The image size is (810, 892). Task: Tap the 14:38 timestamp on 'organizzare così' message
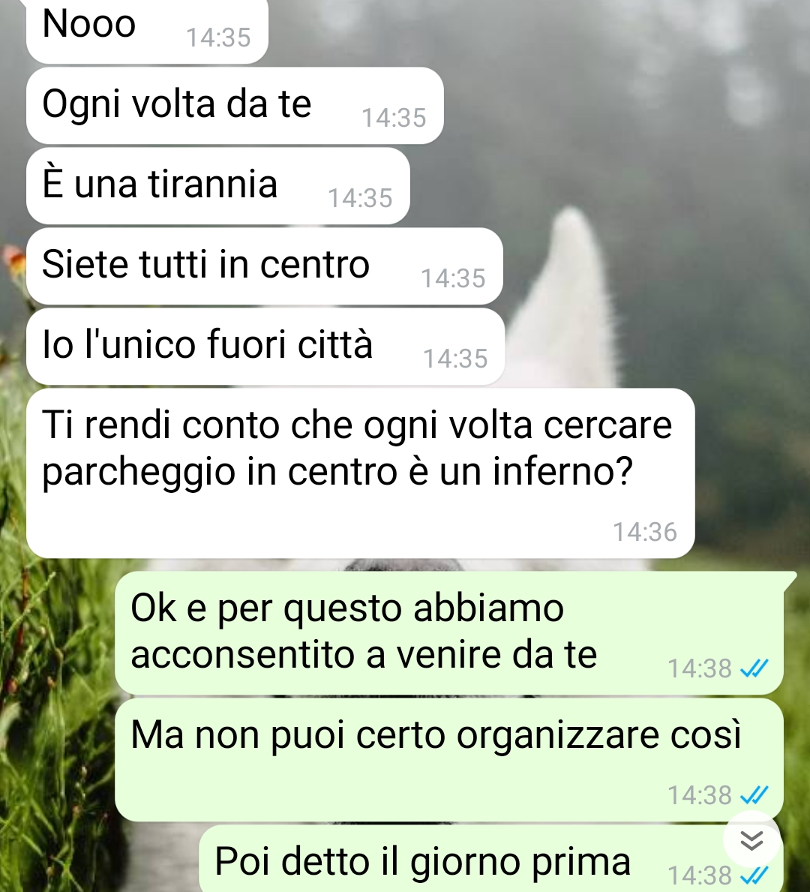700,795
